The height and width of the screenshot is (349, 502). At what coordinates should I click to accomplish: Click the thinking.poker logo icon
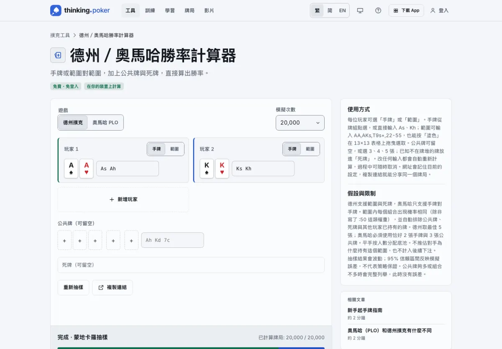pyautogui.click(x=56, y=10)
